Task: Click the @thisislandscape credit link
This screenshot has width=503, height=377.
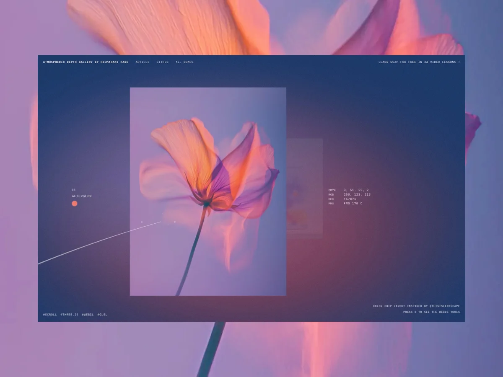Action: click(444, 306)
